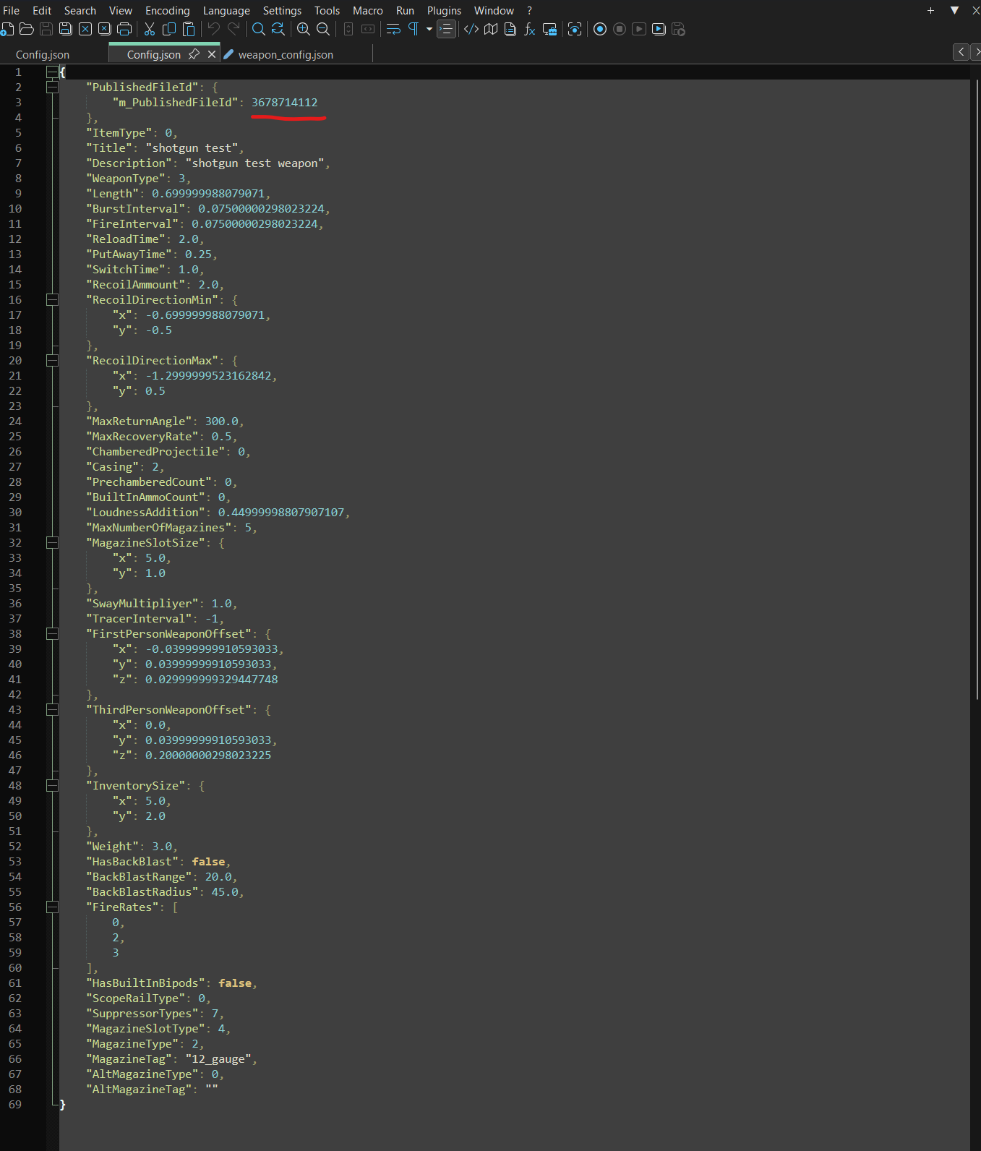Toggle the pin on the active Config.json tab
Viewport: 981px width, 1151px height.
coord(194,54)
